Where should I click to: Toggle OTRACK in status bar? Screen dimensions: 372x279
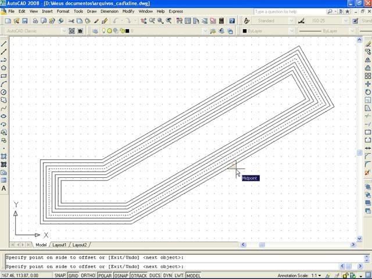139,276
